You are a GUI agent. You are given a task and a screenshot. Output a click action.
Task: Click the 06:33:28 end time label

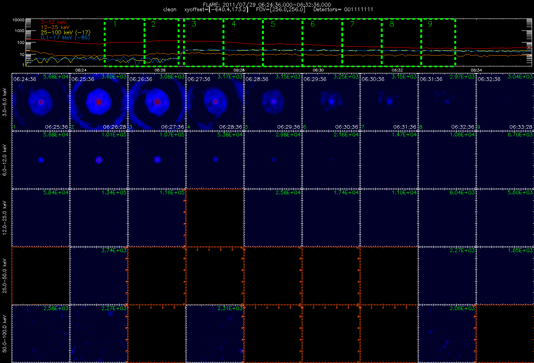coord(521,127)
